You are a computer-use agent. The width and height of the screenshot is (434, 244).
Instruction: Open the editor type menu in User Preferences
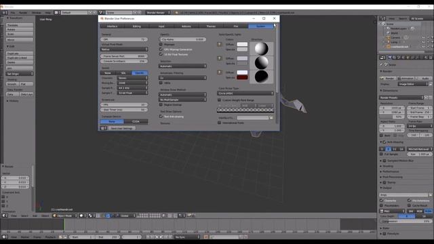point(103,128)
